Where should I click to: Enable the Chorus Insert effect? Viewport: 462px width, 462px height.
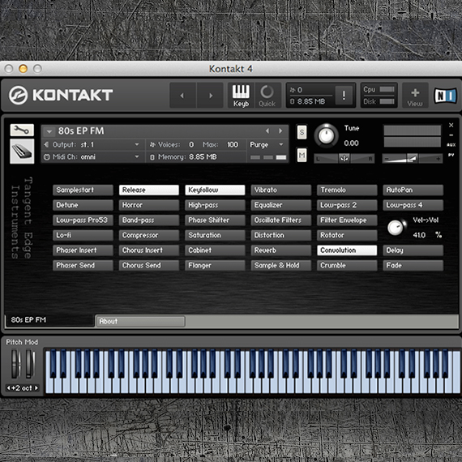tap(149, 250)
